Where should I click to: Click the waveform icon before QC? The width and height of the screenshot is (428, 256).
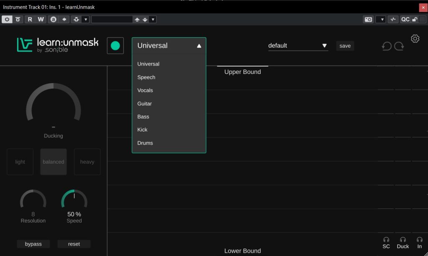(x=393, y=19)
